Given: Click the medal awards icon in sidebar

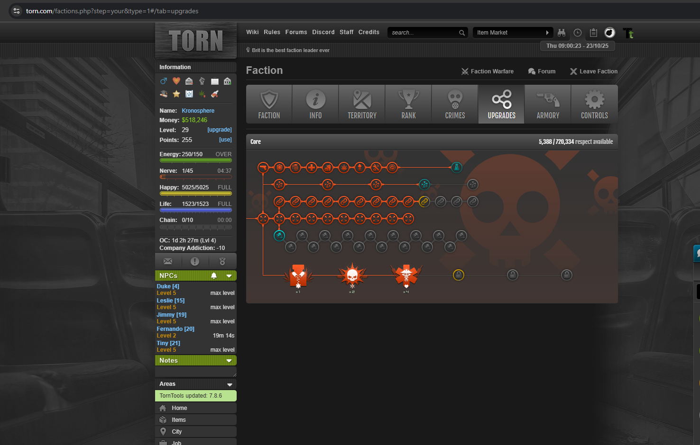Looking at the screenshot, I should click(222, 261).
